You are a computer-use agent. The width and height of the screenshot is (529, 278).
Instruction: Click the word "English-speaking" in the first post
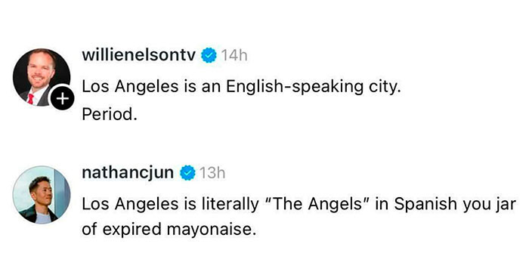click(295, 87)
